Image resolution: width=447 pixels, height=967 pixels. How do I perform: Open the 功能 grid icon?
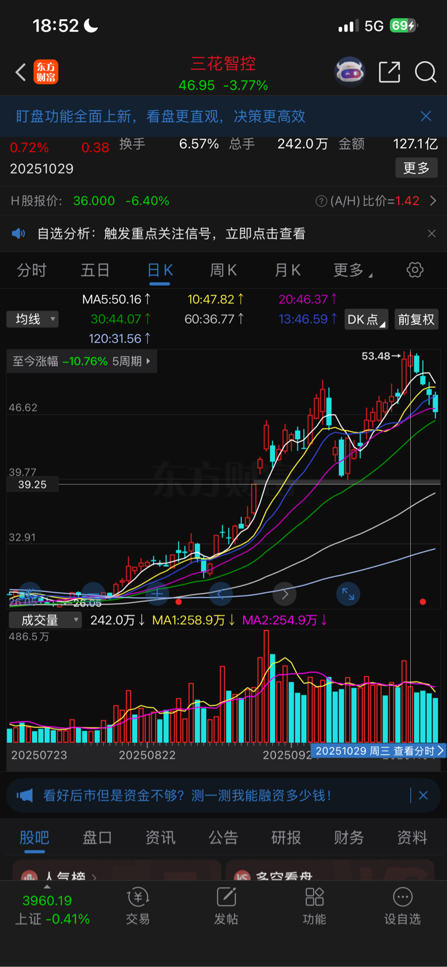(x=314, y=897)
